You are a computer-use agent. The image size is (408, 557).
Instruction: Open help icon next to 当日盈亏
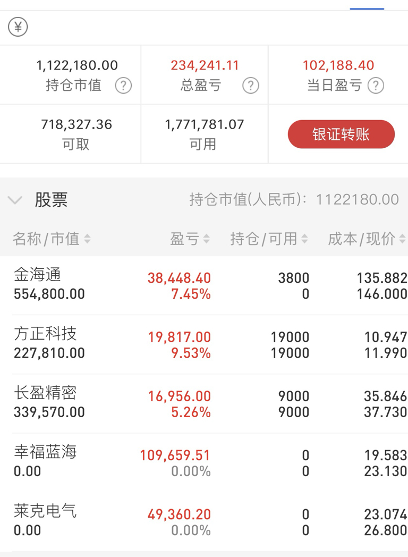point(376,86)
